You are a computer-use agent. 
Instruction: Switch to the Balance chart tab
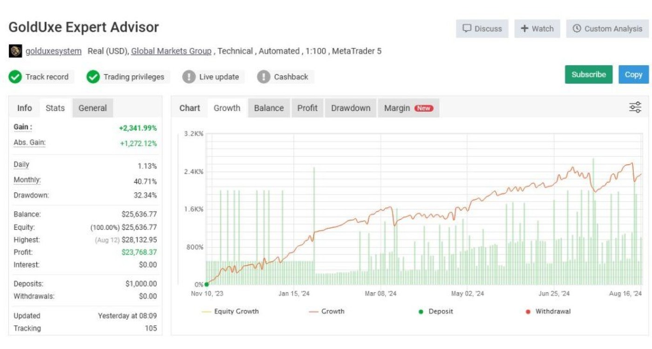[x=269, y=108]
